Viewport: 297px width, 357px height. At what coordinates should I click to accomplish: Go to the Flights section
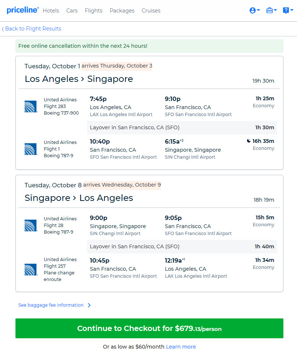point(93,11)
